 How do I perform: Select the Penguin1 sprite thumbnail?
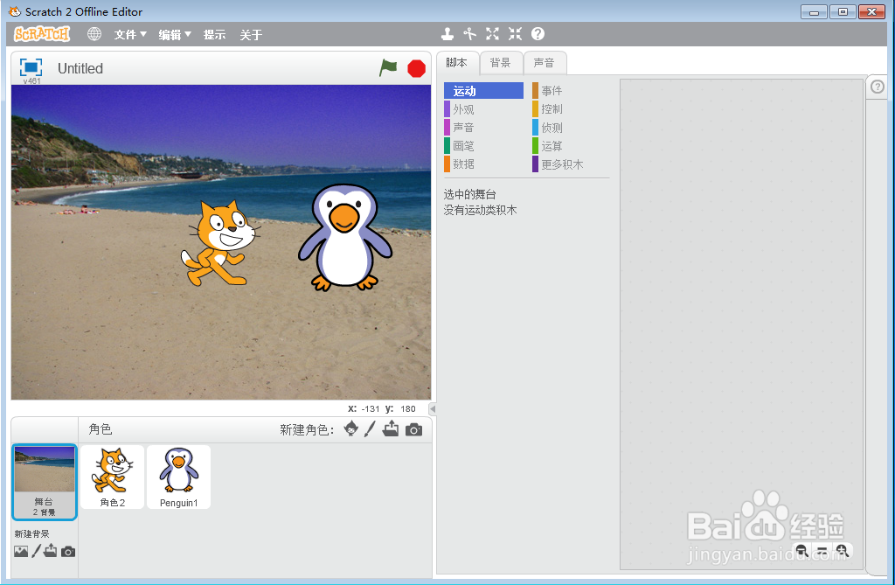click(x=178, y=475)
